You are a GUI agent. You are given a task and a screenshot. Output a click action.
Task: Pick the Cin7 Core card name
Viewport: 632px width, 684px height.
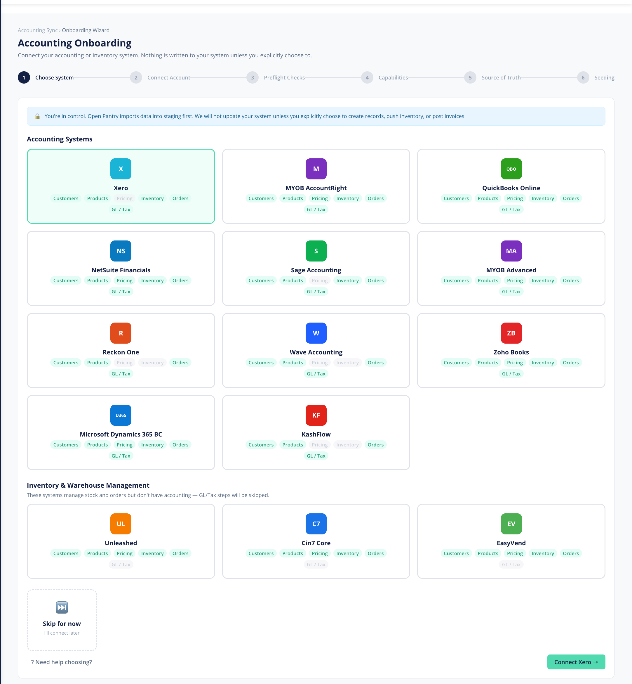tap(316, 543)
